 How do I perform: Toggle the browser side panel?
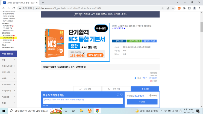pos(189,8)
